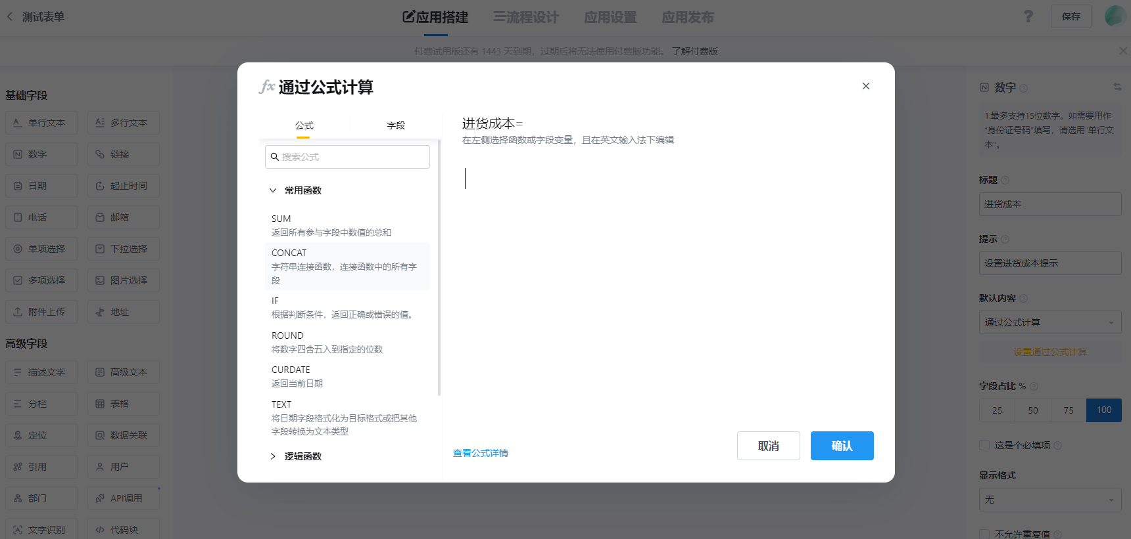This screenshot has height=539, width=1131.
Task: Open the 应用设置 tab
Action: point(610,17)
